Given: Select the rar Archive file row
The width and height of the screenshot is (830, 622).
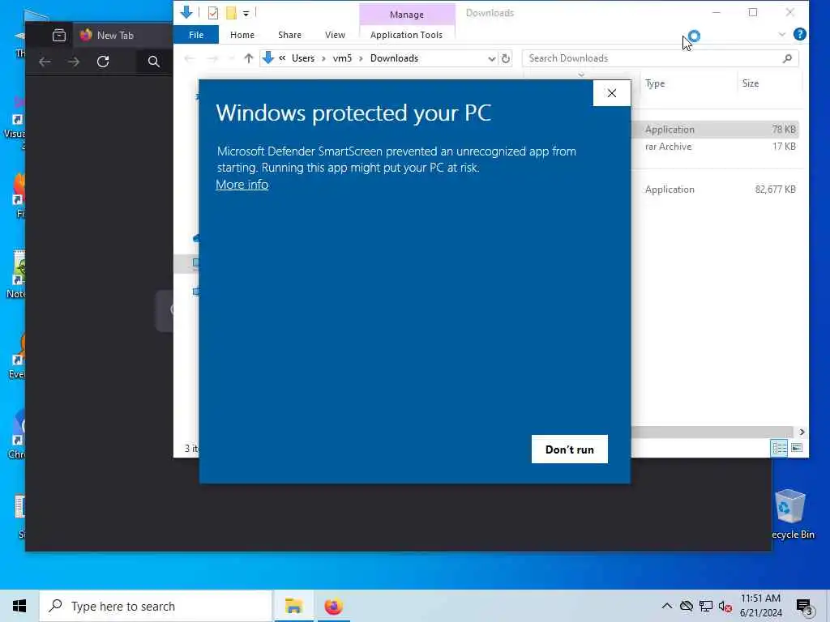Looking at the screenshot, I should [x=716, y=147].
